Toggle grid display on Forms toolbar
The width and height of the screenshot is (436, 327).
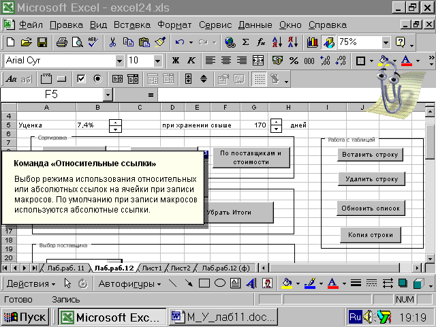(x=260, y=79)
